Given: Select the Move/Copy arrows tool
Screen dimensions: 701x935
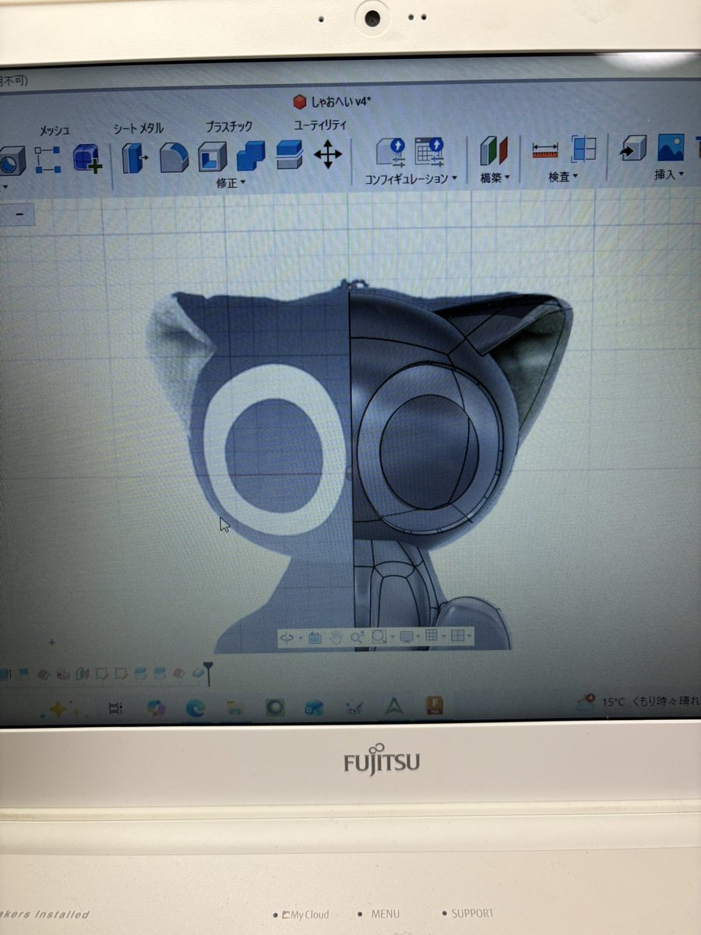Looking at the screenshot, I should point(327,154).
